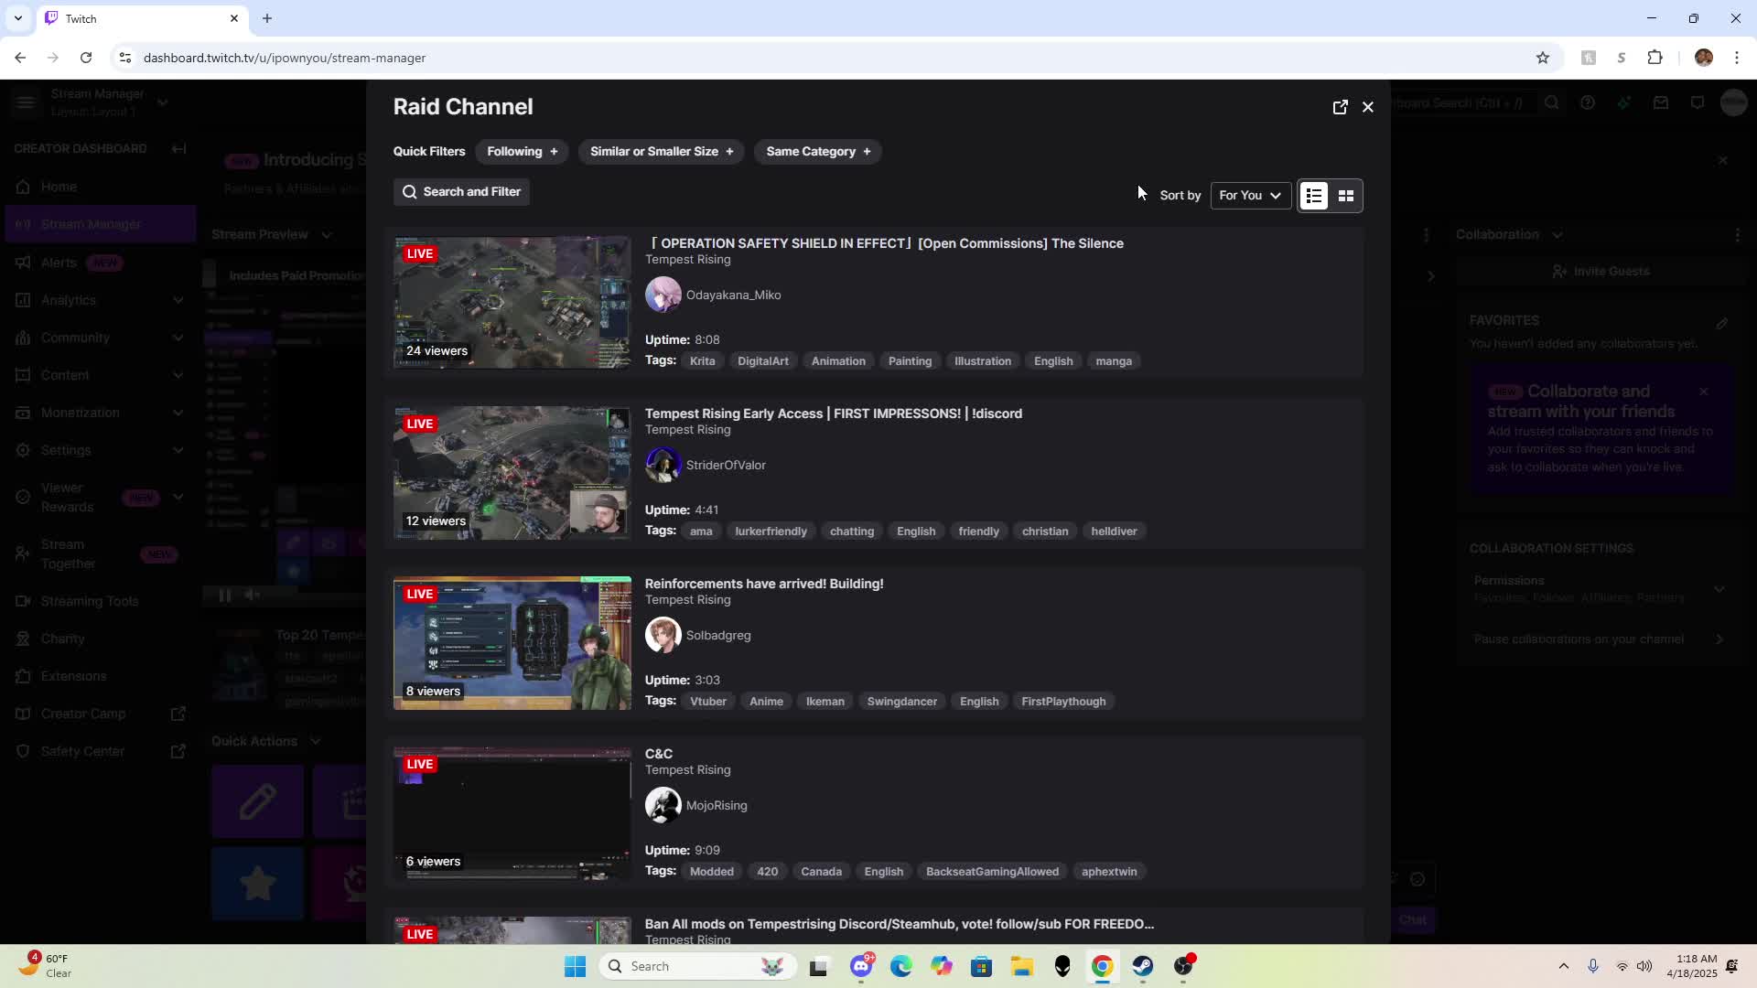Expand Quick Actions panel dropdown
This screenshot has width=1757, height=988.
pos(316,741)
